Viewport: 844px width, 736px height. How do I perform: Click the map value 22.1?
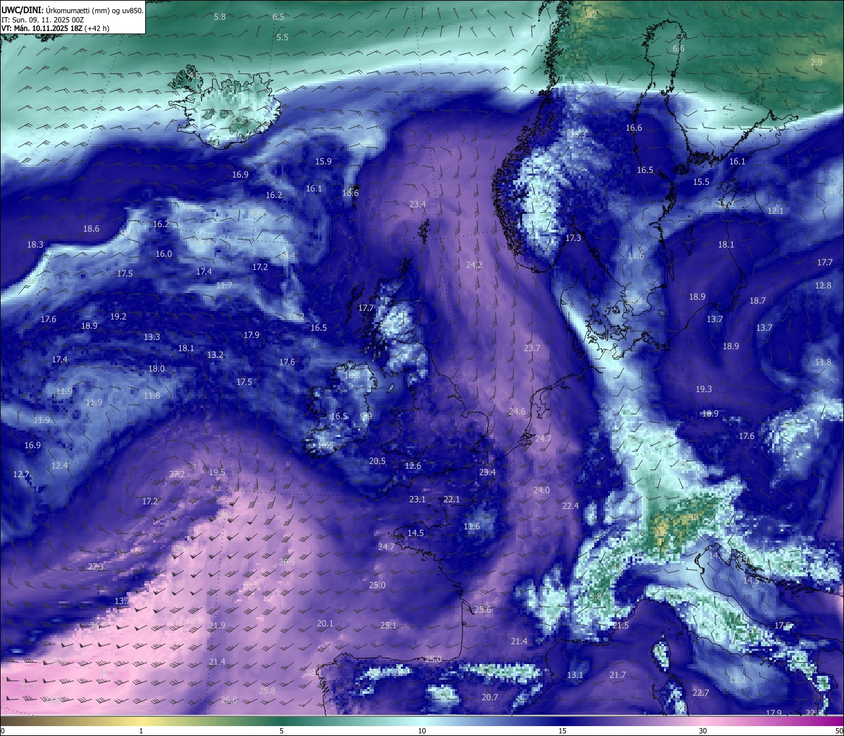452,500
